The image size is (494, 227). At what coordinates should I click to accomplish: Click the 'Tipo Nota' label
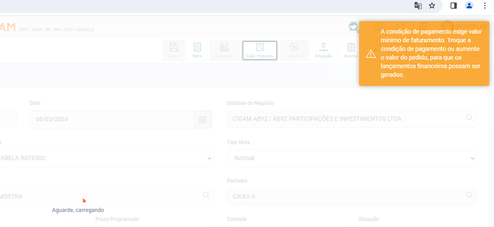click(x=238, y=142)
